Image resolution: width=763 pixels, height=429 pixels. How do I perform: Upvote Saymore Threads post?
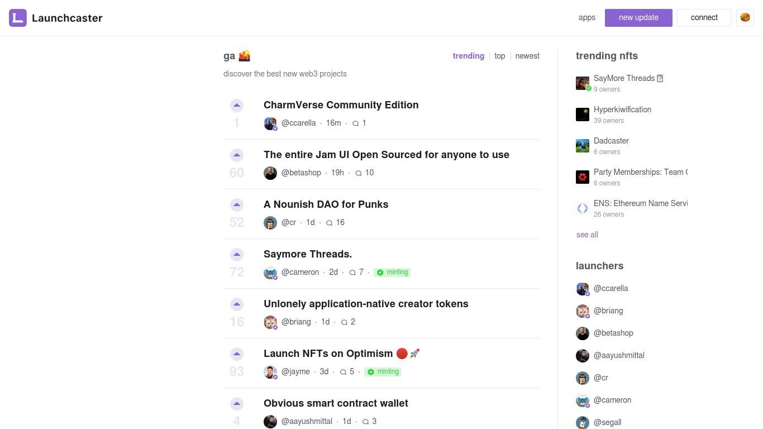pos(237,254)
